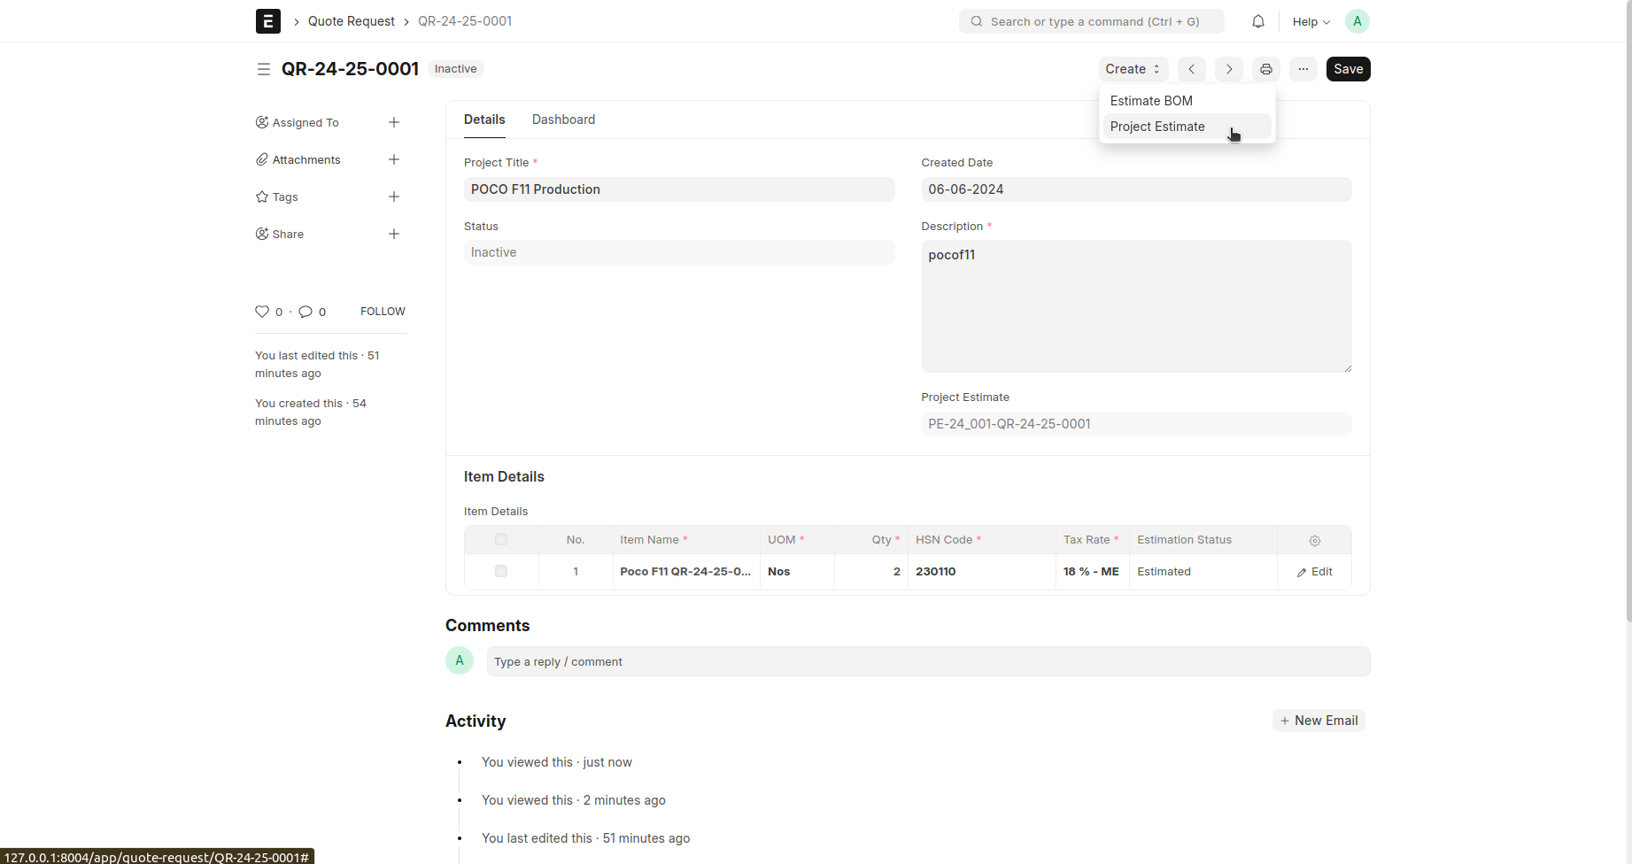Click the Quote Request breadcrumb link
This screenshot has width=1632, height=864.
point(351,21)
